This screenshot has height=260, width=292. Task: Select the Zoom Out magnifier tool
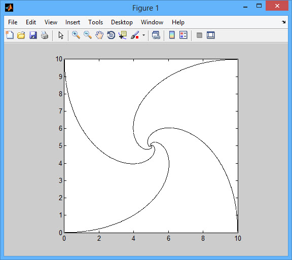(x=88, y=35)
